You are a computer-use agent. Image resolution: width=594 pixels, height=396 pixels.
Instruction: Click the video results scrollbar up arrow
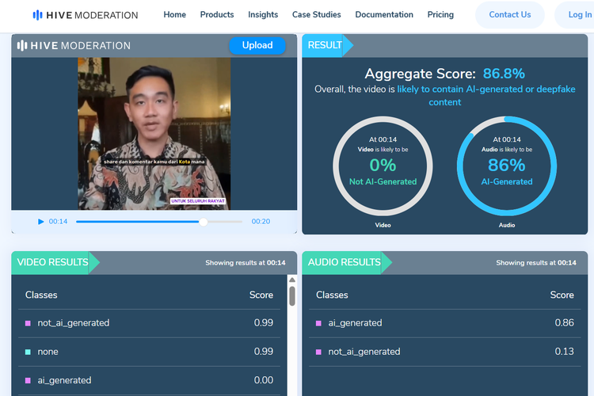click(291, 280)
